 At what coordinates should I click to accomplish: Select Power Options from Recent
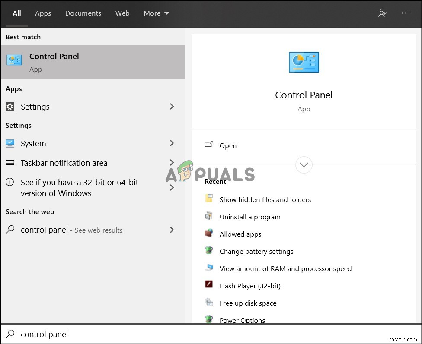pyautogui.click(x=243, y=320)
